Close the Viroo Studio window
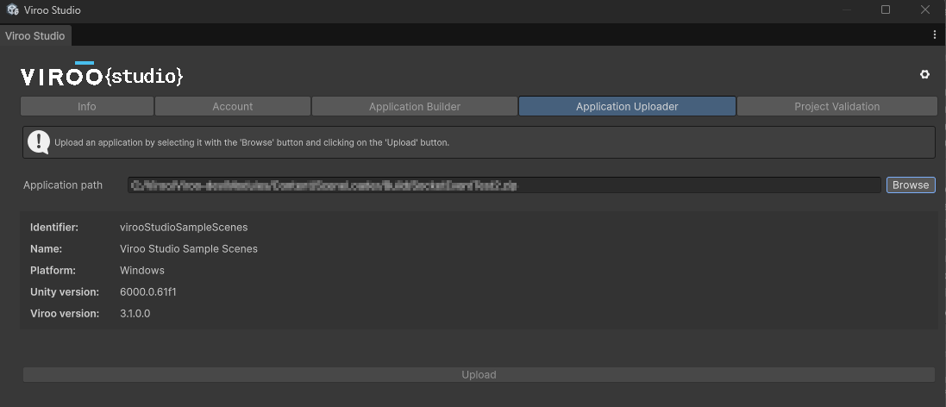The width and height of the screenshot is (946, 407). [925, 9]
